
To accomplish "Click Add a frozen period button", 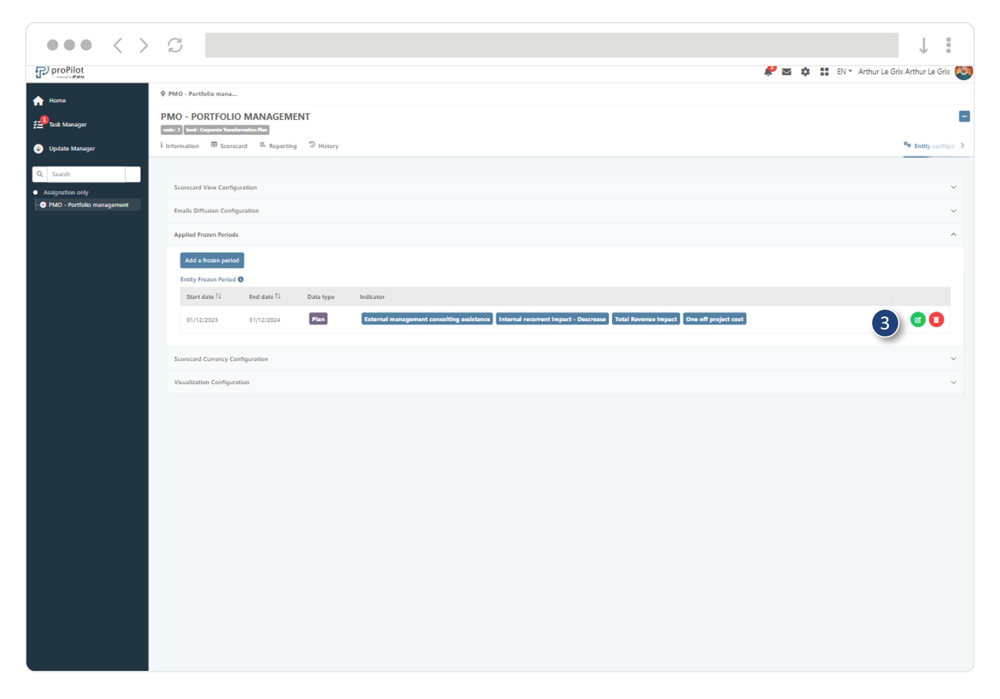I will [x=212, y=260].
